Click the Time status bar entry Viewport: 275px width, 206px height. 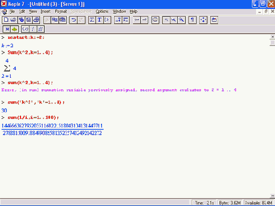click(x=205, y=203)
